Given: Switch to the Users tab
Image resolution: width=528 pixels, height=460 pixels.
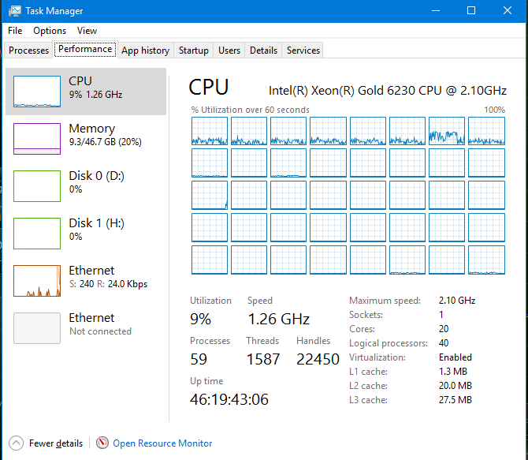Looking at the screenshot, I should 229,50.
